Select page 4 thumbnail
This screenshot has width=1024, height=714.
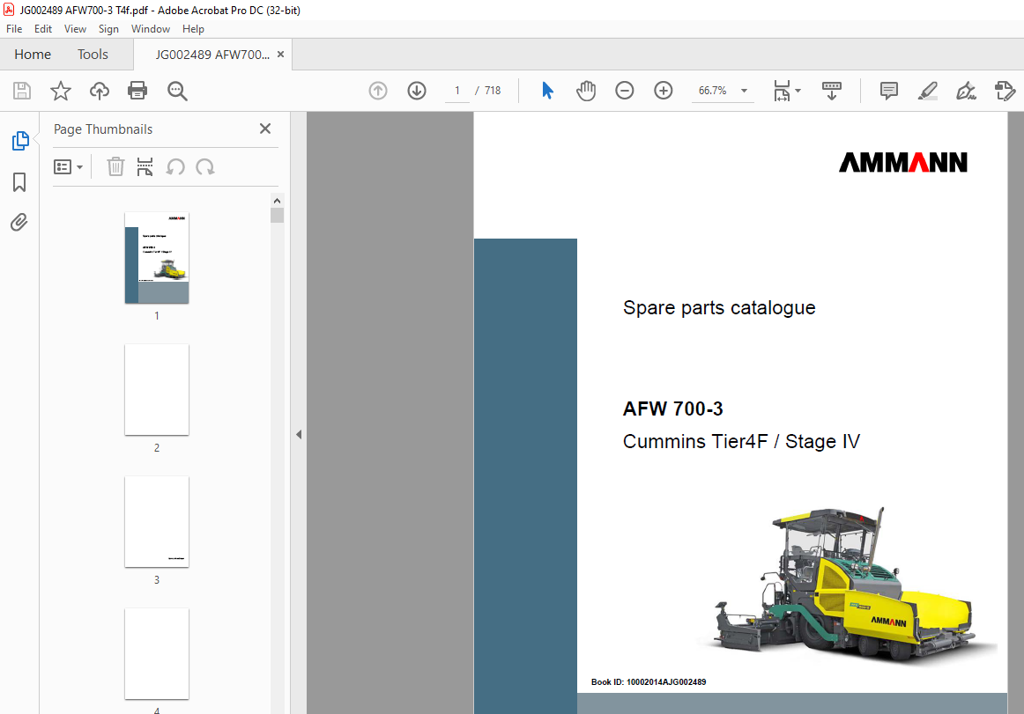157,654
